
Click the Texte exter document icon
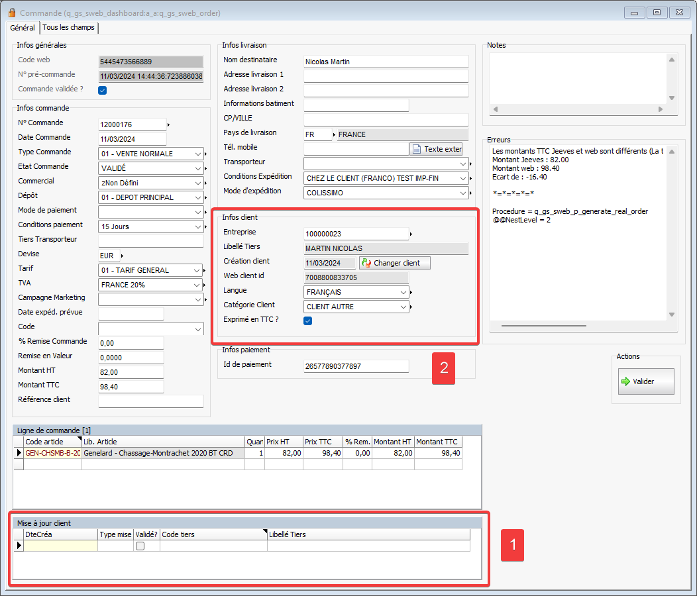[x=416, y=149]
